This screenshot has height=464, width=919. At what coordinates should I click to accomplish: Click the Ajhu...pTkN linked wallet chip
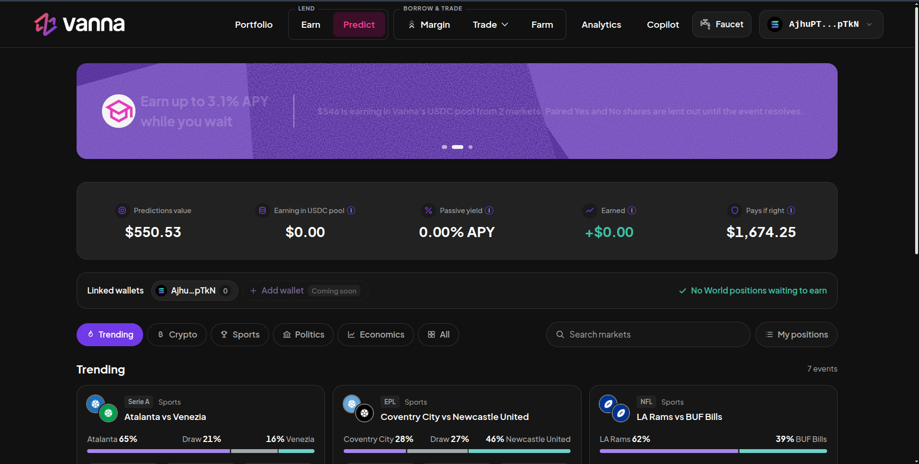point(194,291)
